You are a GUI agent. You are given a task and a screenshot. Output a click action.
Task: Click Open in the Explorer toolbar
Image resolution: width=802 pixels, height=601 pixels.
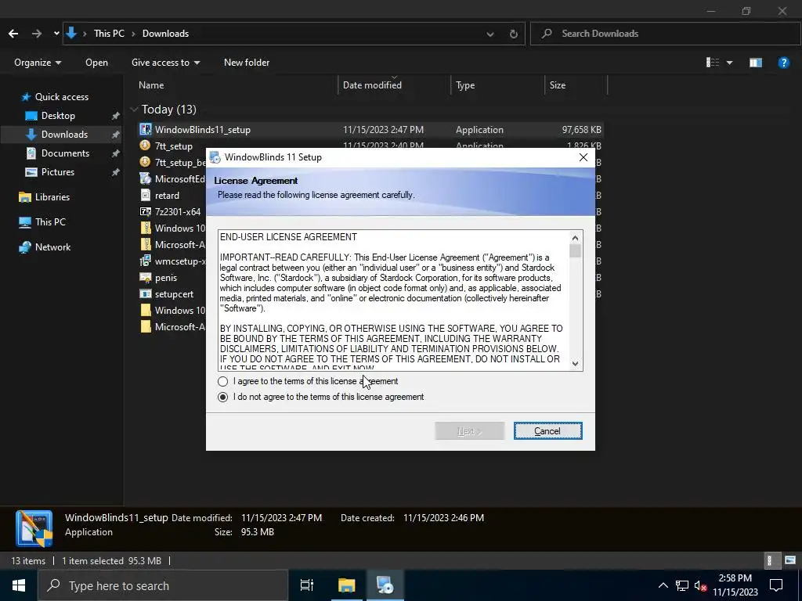[x=96, y=63]
